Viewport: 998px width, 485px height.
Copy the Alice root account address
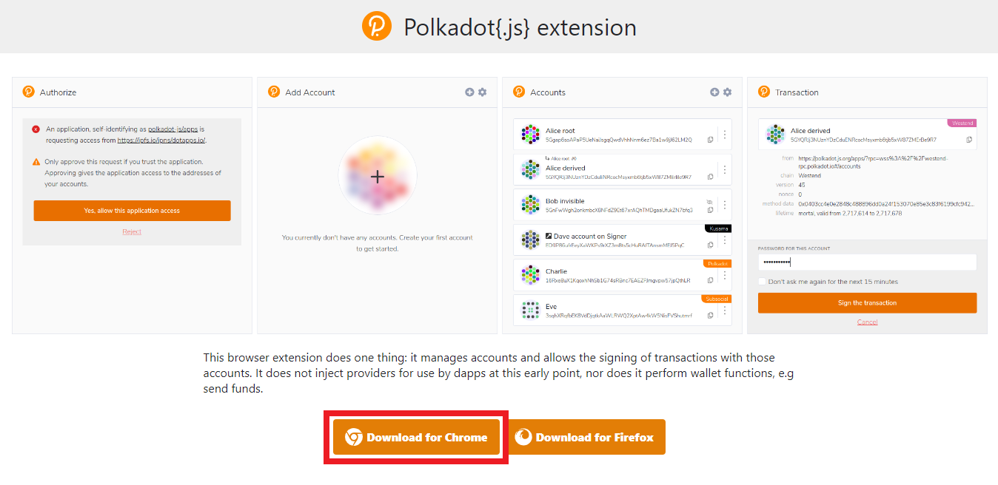[x=710, y=140]
